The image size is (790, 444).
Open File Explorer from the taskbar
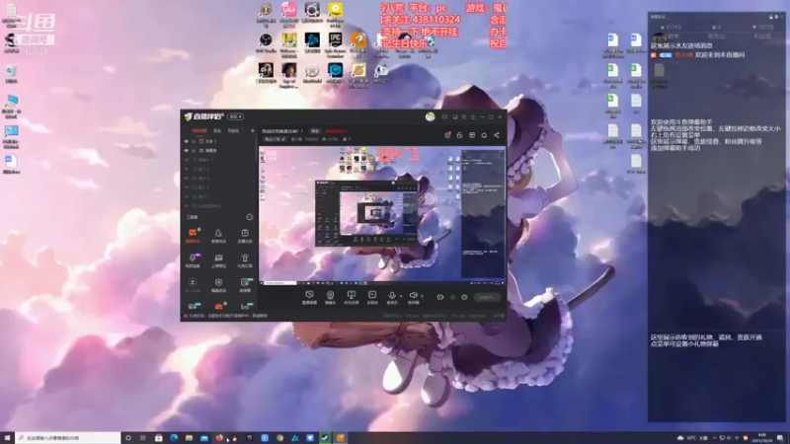tap(189, 438)
